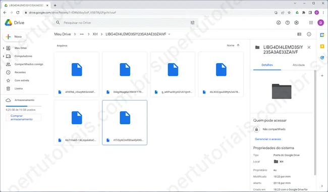Open a new browser tab

55,5
